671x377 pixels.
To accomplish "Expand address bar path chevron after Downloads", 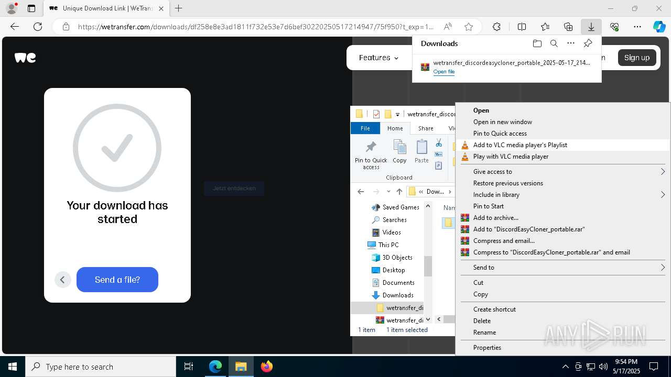I will 449,192.
